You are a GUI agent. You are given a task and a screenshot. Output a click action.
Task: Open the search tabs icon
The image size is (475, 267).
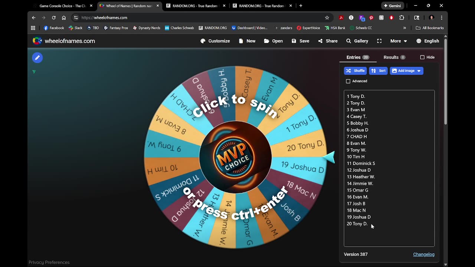point(417,17)
